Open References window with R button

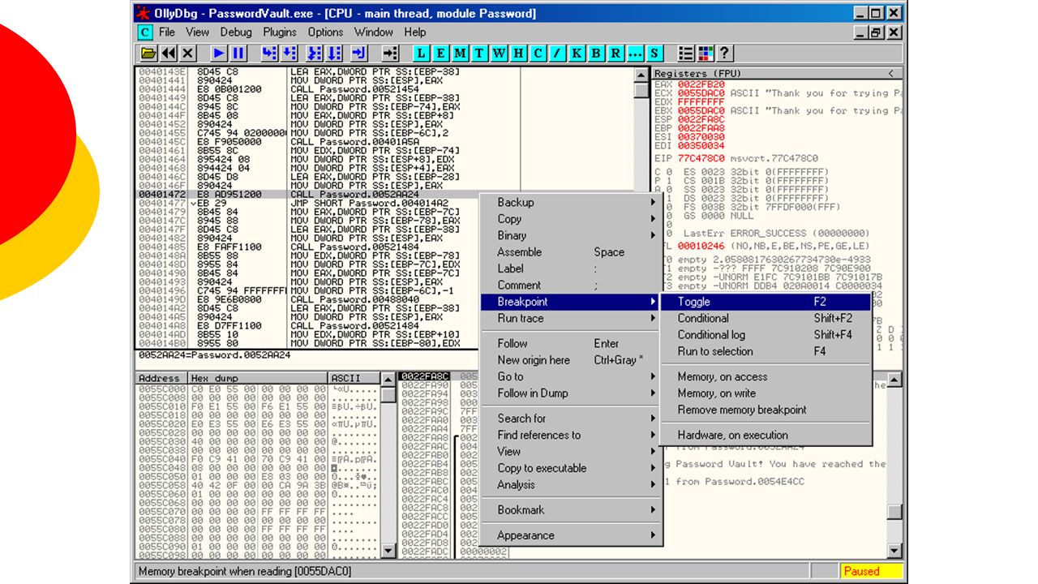coord(616,54)
